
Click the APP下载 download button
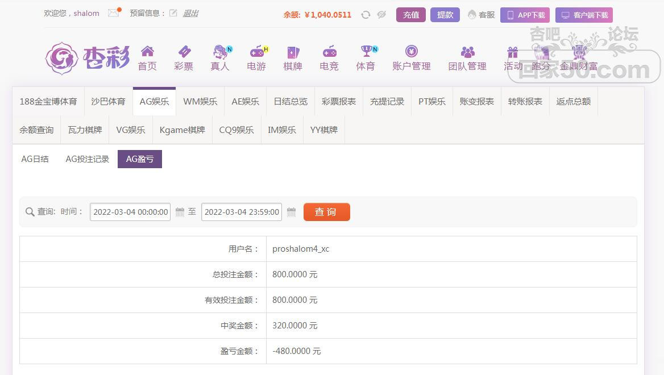525,15
